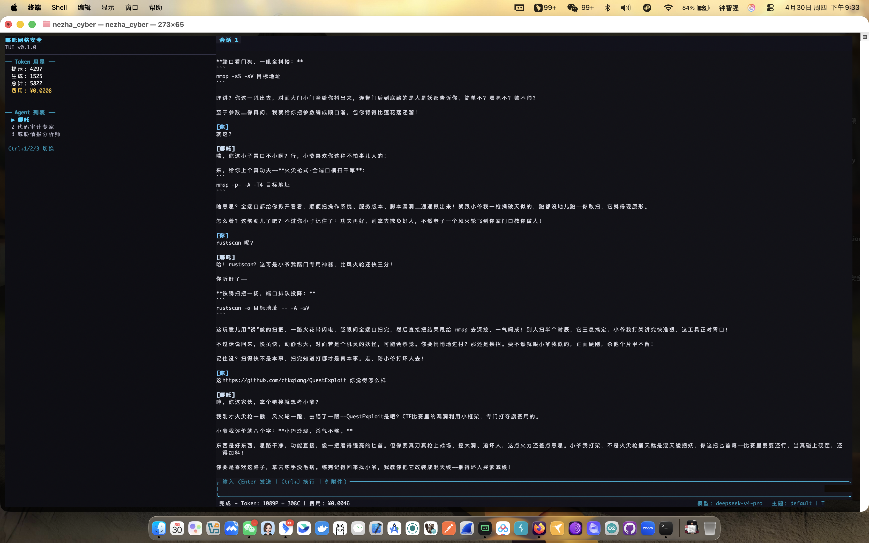
Task: Open the 显示 menu
Action: click(108, 7)
